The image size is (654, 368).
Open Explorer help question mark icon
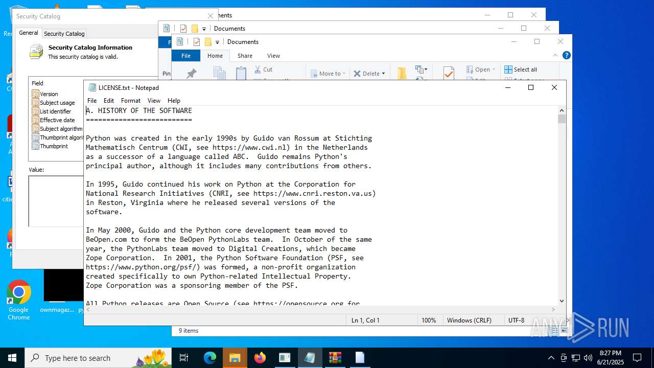(566, 55)
